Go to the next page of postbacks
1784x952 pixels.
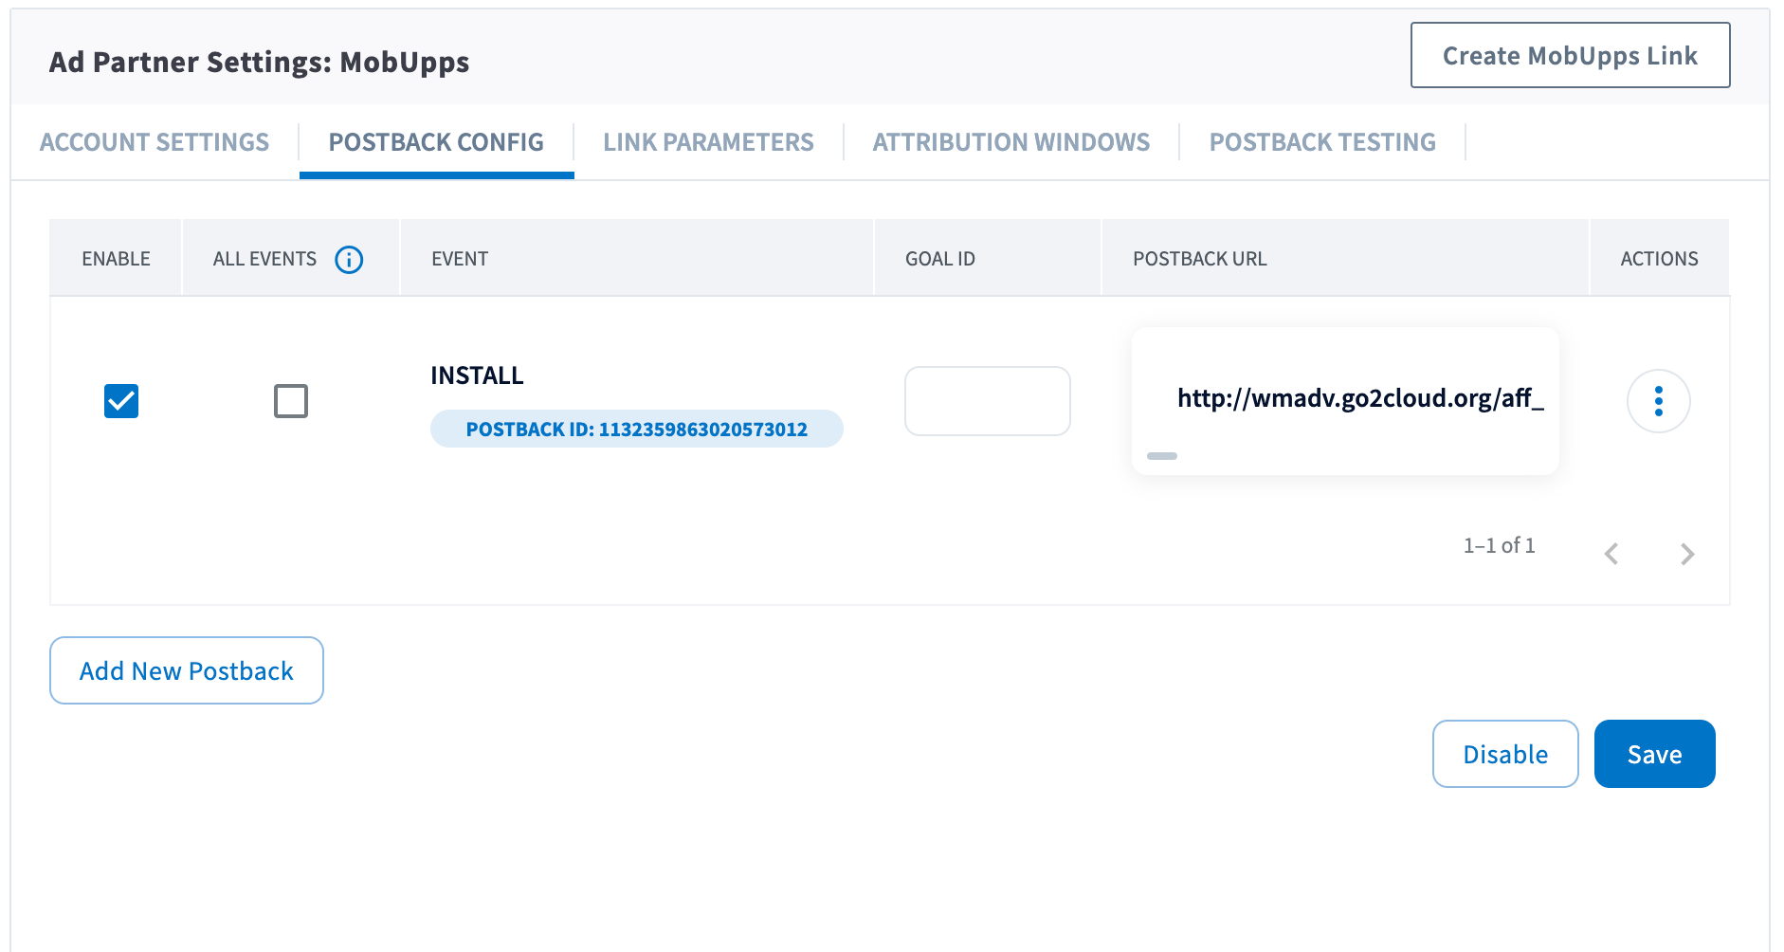[1687, 554]
